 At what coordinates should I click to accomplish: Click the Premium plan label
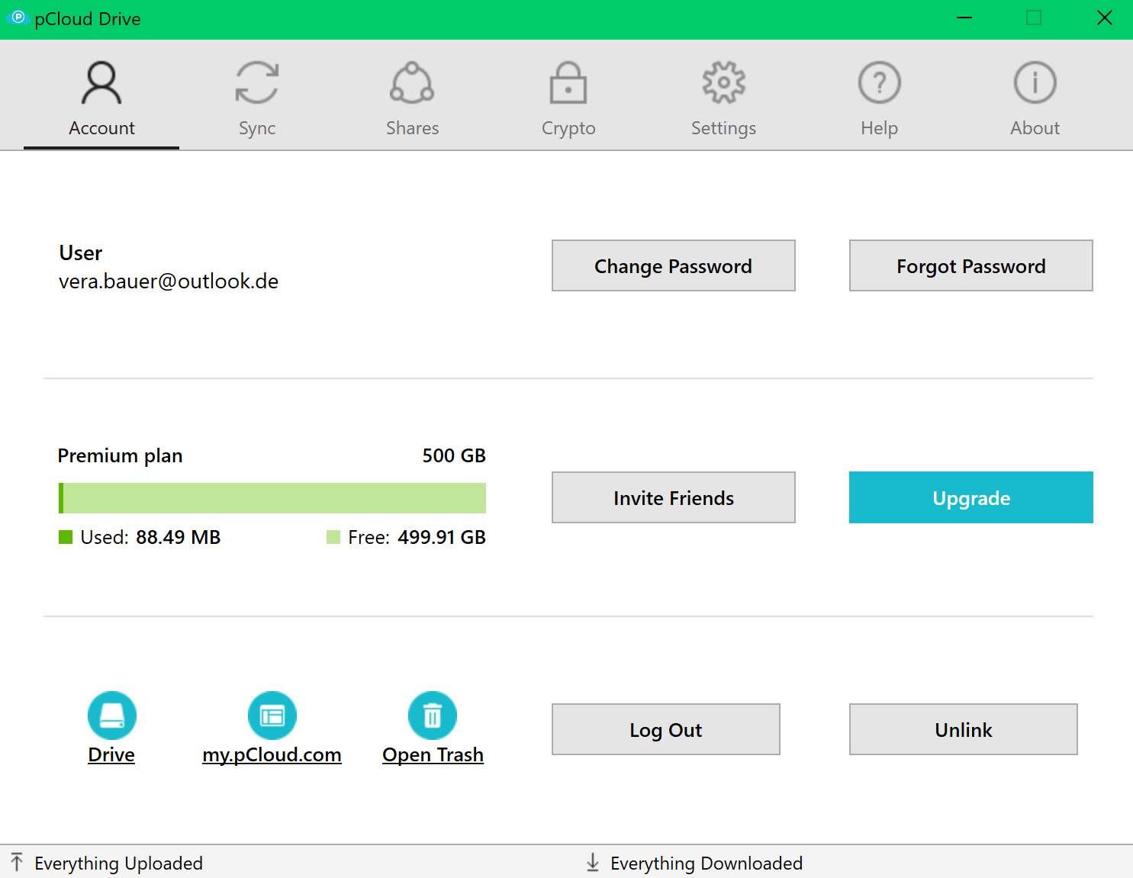(121, 456)
